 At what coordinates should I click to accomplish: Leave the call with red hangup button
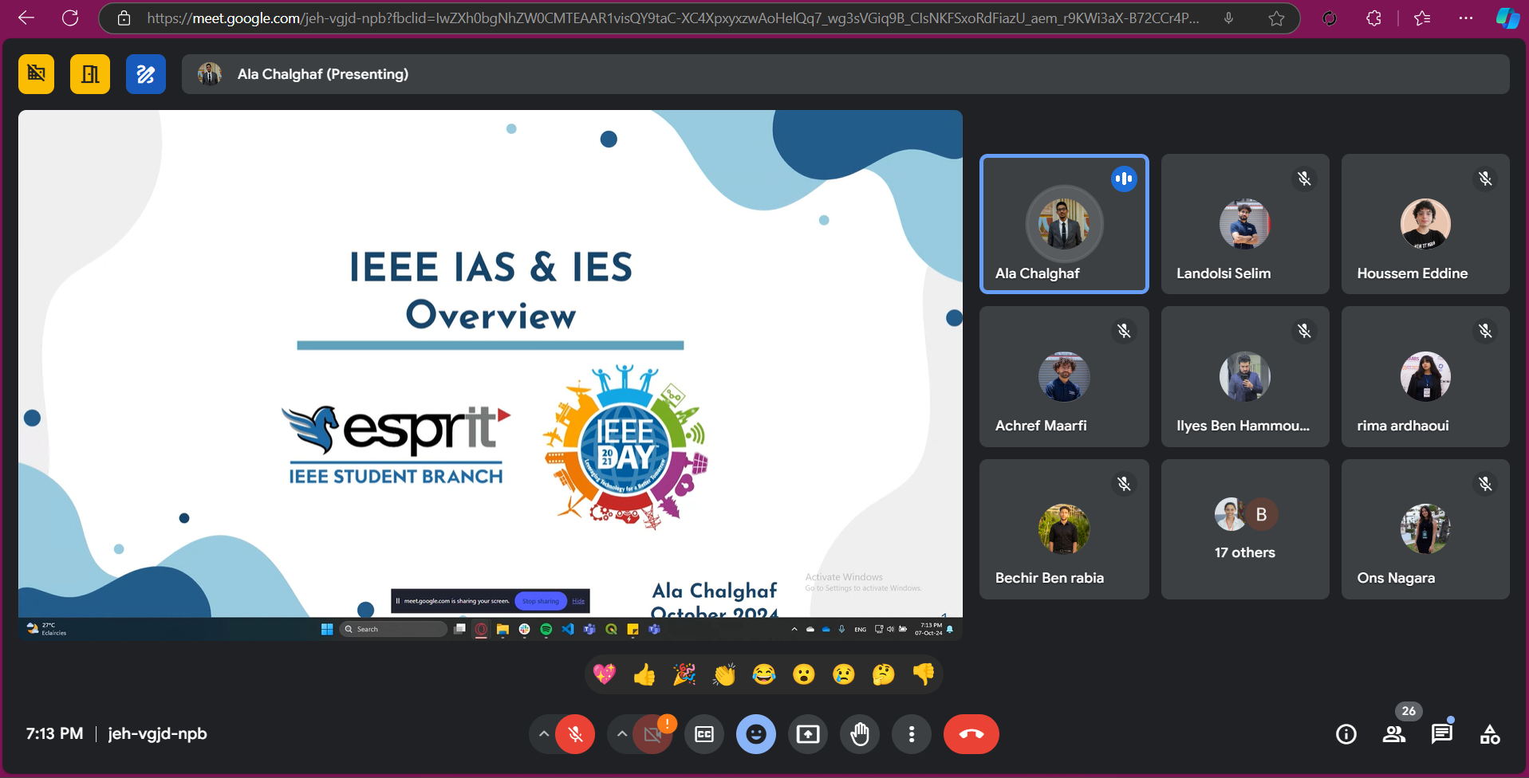(x=971, y=734)
